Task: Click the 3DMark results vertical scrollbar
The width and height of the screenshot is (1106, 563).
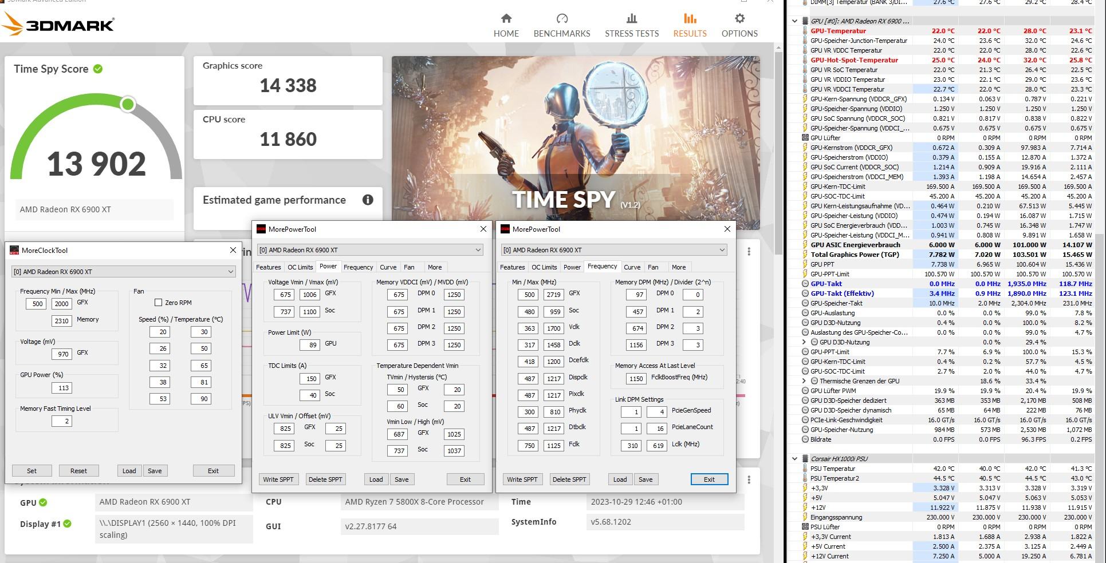Action: click(778, 154)
